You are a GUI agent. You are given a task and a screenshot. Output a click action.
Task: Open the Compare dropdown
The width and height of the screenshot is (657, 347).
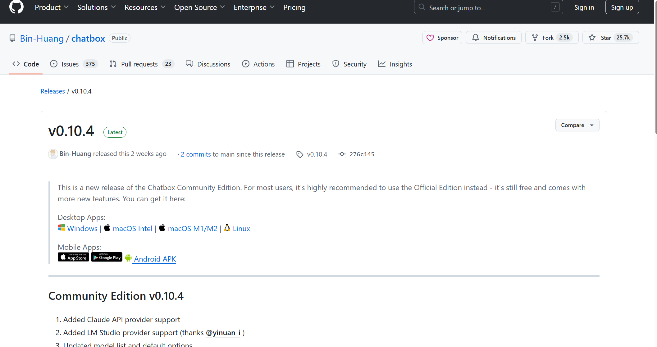click(577, 125)
